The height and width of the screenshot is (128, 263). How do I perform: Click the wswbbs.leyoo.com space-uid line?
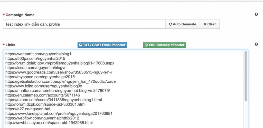(49, 123)
